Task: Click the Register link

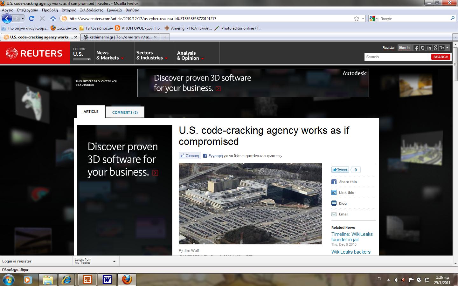Action: 389,48
